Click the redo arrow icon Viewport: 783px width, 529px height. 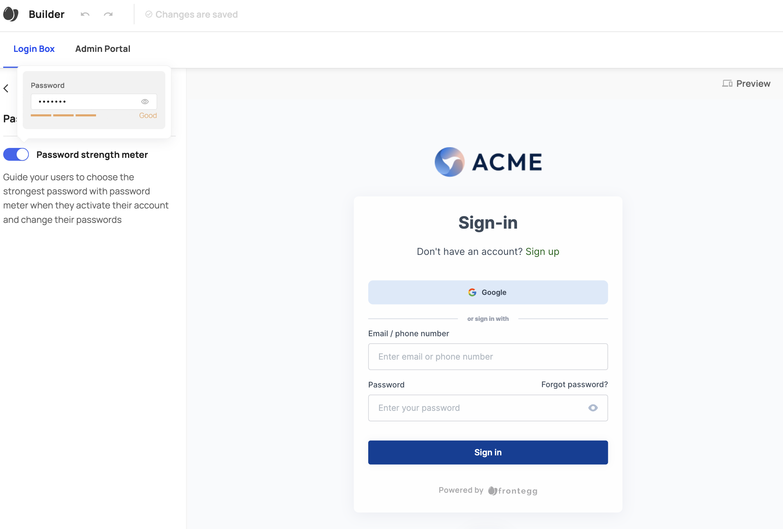[109, 14]
